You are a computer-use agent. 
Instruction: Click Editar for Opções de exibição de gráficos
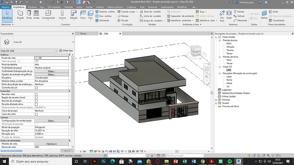(x=52, y=74)
